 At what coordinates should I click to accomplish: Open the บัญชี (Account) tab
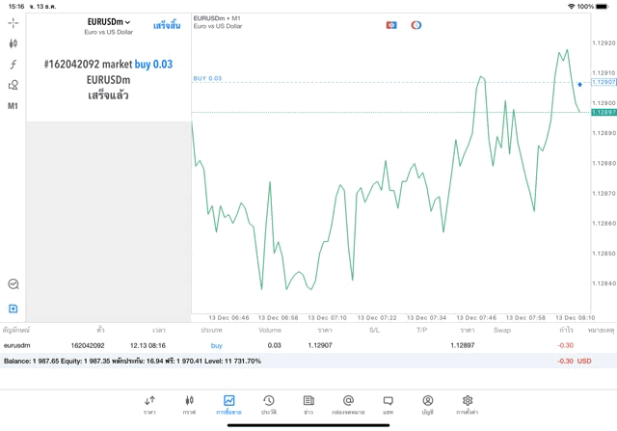point(427,404)
